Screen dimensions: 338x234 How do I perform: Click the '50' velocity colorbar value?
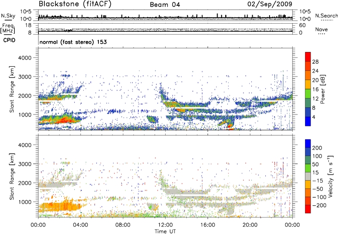[315, 164]
